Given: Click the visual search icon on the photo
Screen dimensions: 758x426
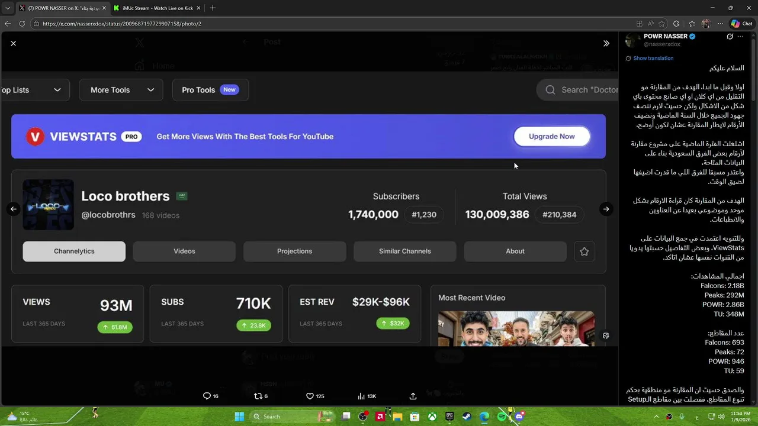Looking at the screenshot, I should click(606, 335).
